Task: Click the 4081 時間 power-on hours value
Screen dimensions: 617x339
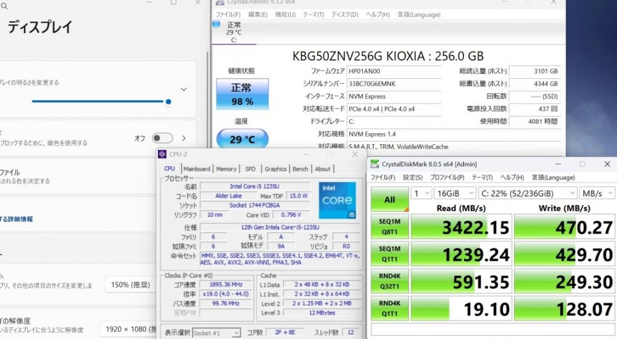Action: (535, 121)
